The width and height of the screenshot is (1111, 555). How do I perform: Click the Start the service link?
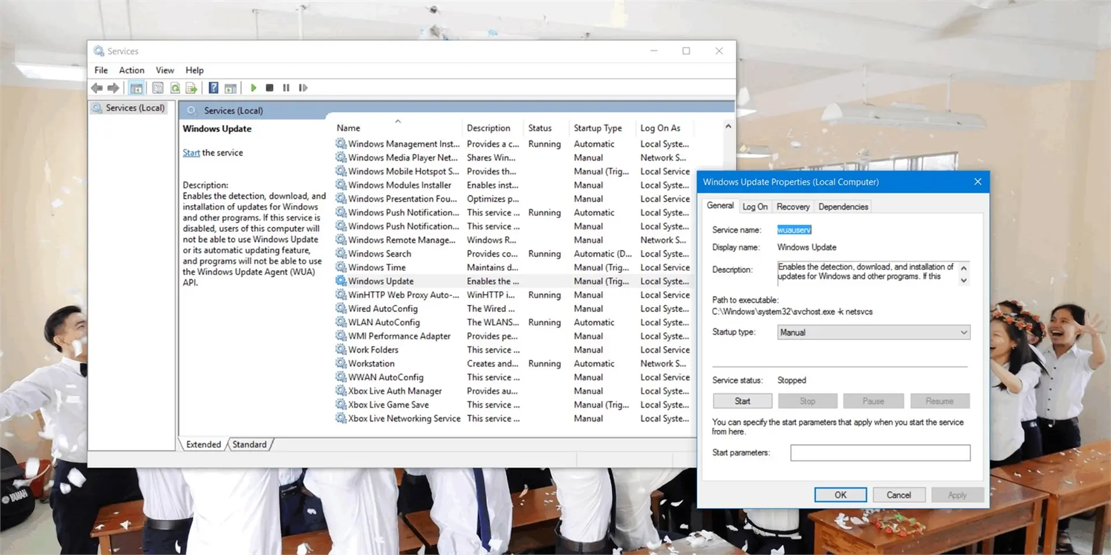click(191, 153)
